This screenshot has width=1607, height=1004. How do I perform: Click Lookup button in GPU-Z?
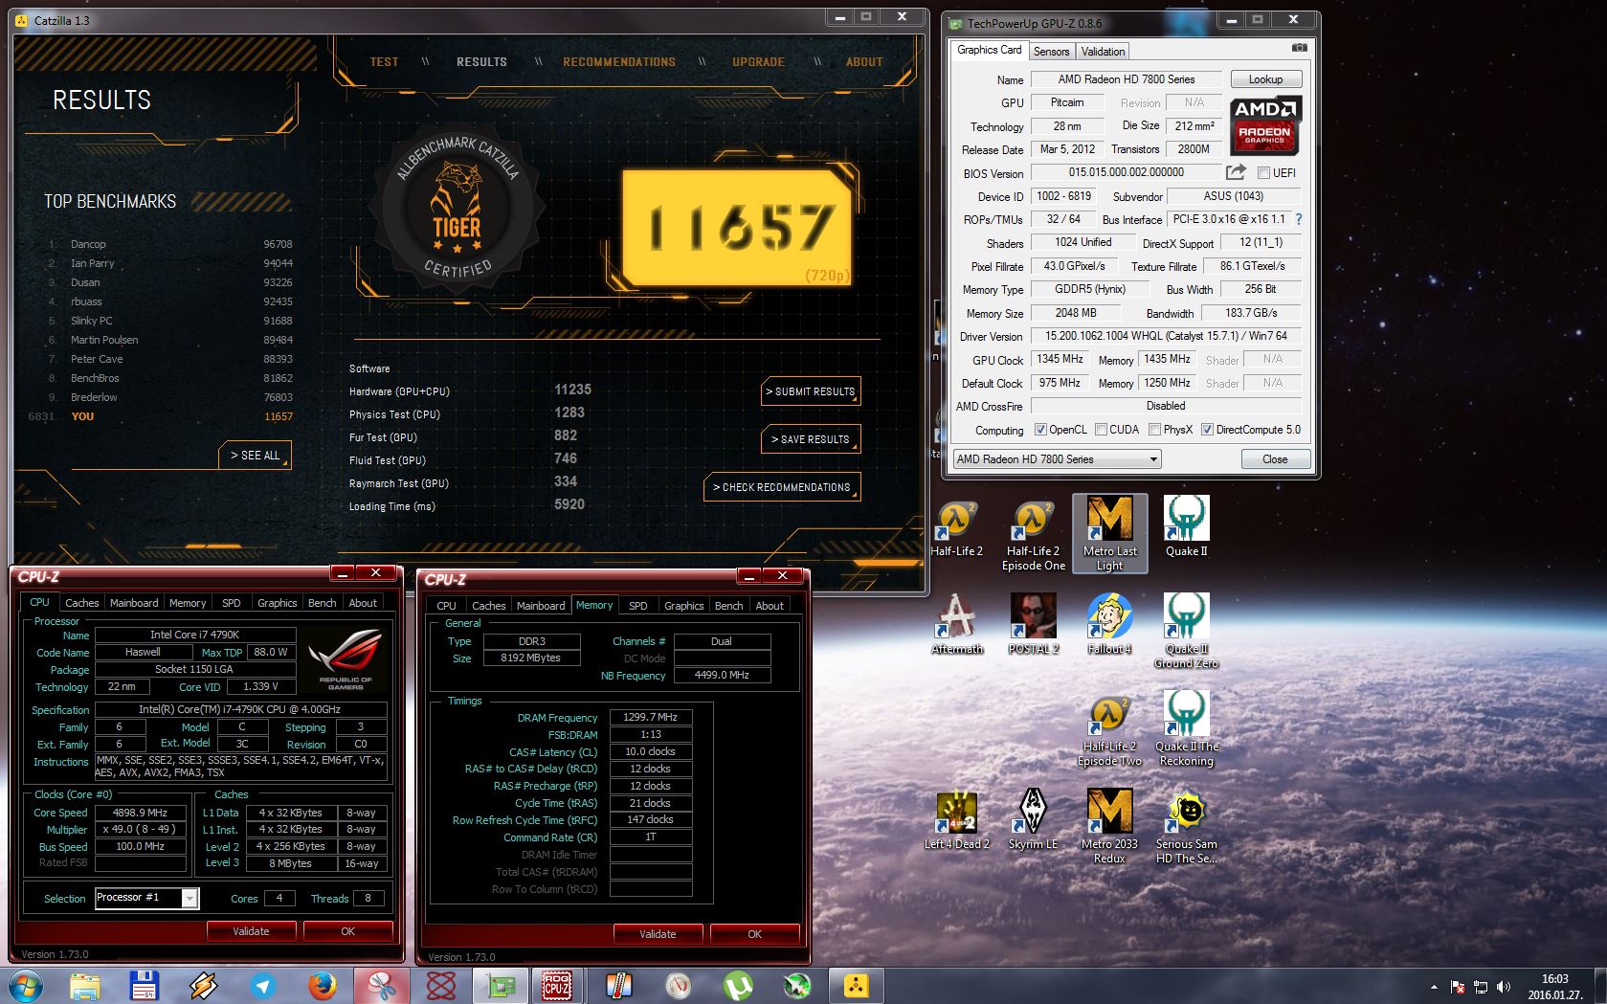(x=1264, y=79)
